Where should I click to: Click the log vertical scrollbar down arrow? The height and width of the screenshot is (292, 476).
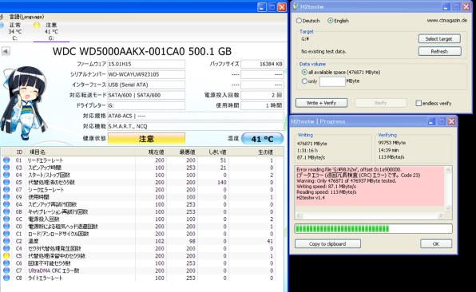tap(448, 208)
